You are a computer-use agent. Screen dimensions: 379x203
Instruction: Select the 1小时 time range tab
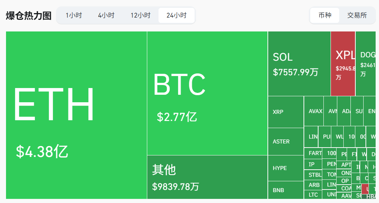[74, 15]
